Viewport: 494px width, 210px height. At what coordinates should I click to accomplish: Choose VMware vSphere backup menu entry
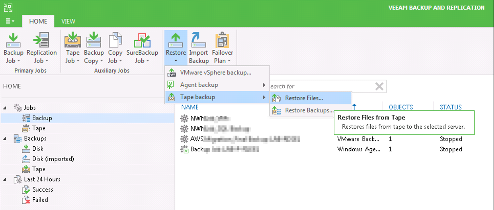217,72
